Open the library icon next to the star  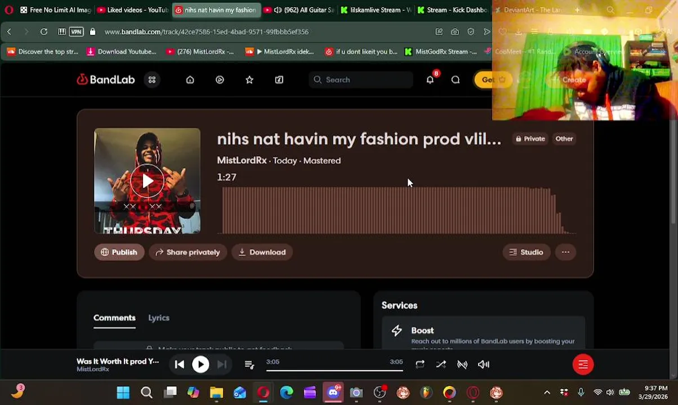coord(279,80)
